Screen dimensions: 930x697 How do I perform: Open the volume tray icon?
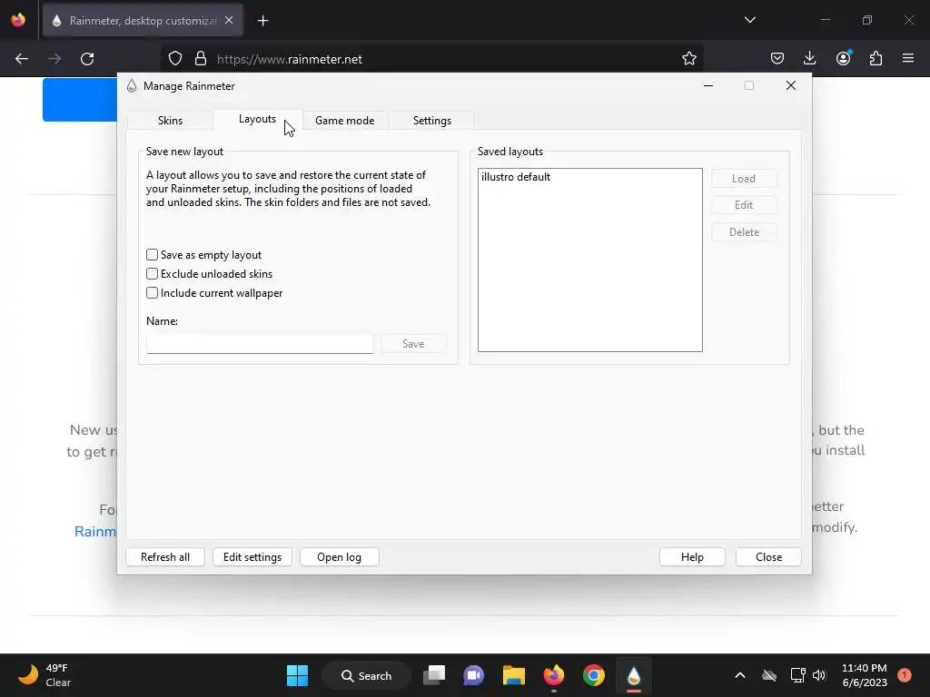click(820, 675)
